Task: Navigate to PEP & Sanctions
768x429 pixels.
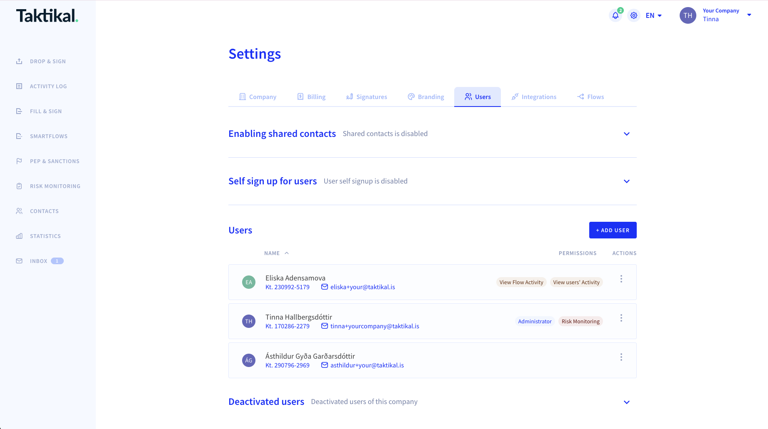Action: [55, 161]
